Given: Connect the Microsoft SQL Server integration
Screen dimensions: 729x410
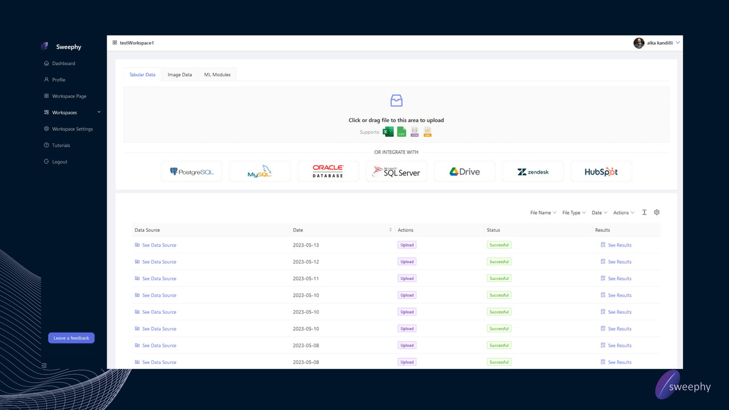Looking at the screenshot, I should [x=396, y=171].
